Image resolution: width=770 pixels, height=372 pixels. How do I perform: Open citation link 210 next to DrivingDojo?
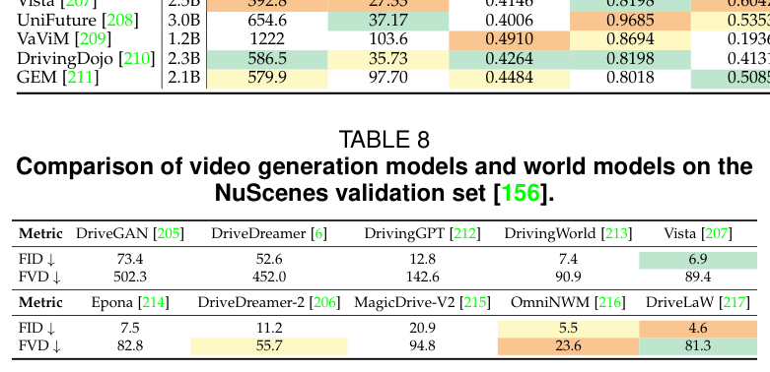click(x=136, y=58)
